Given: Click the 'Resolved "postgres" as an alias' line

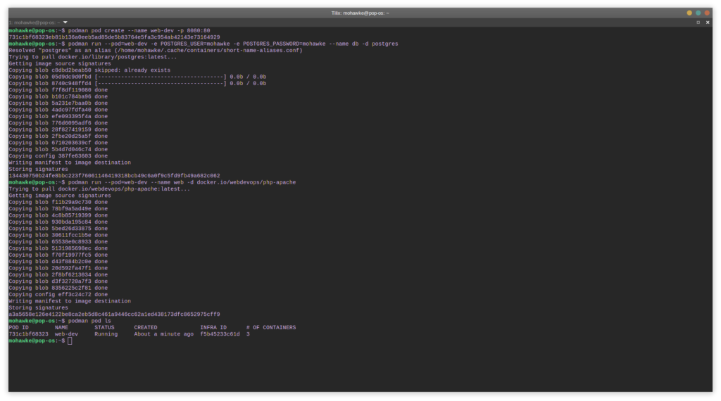Looking at the screenshot, I should [x=155, y=51].
